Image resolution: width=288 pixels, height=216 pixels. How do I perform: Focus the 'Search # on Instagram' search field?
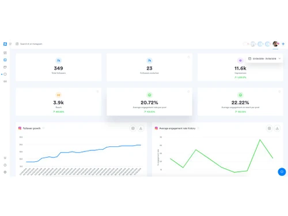coord(31,44)
